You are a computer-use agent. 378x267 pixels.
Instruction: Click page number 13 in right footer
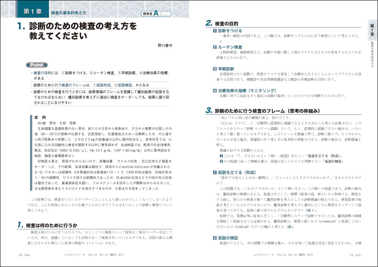(x=351, y=254)
